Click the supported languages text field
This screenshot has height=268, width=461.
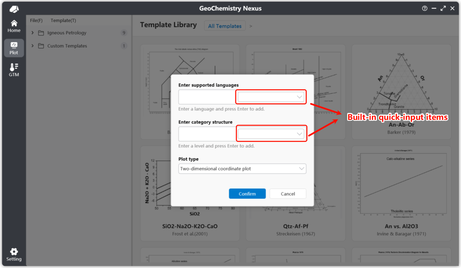click(x=207, y=97)
